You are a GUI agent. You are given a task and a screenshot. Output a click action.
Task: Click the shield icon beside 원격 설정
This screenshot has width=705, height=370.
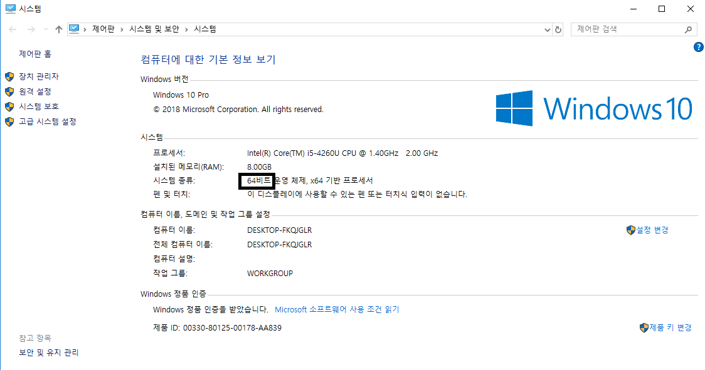(x=9, y=91)
